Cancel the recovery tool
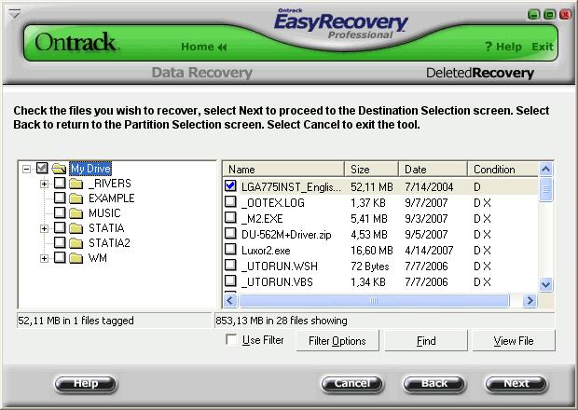Viewport: 578px width, 410px height. click(x=352, y=384)
